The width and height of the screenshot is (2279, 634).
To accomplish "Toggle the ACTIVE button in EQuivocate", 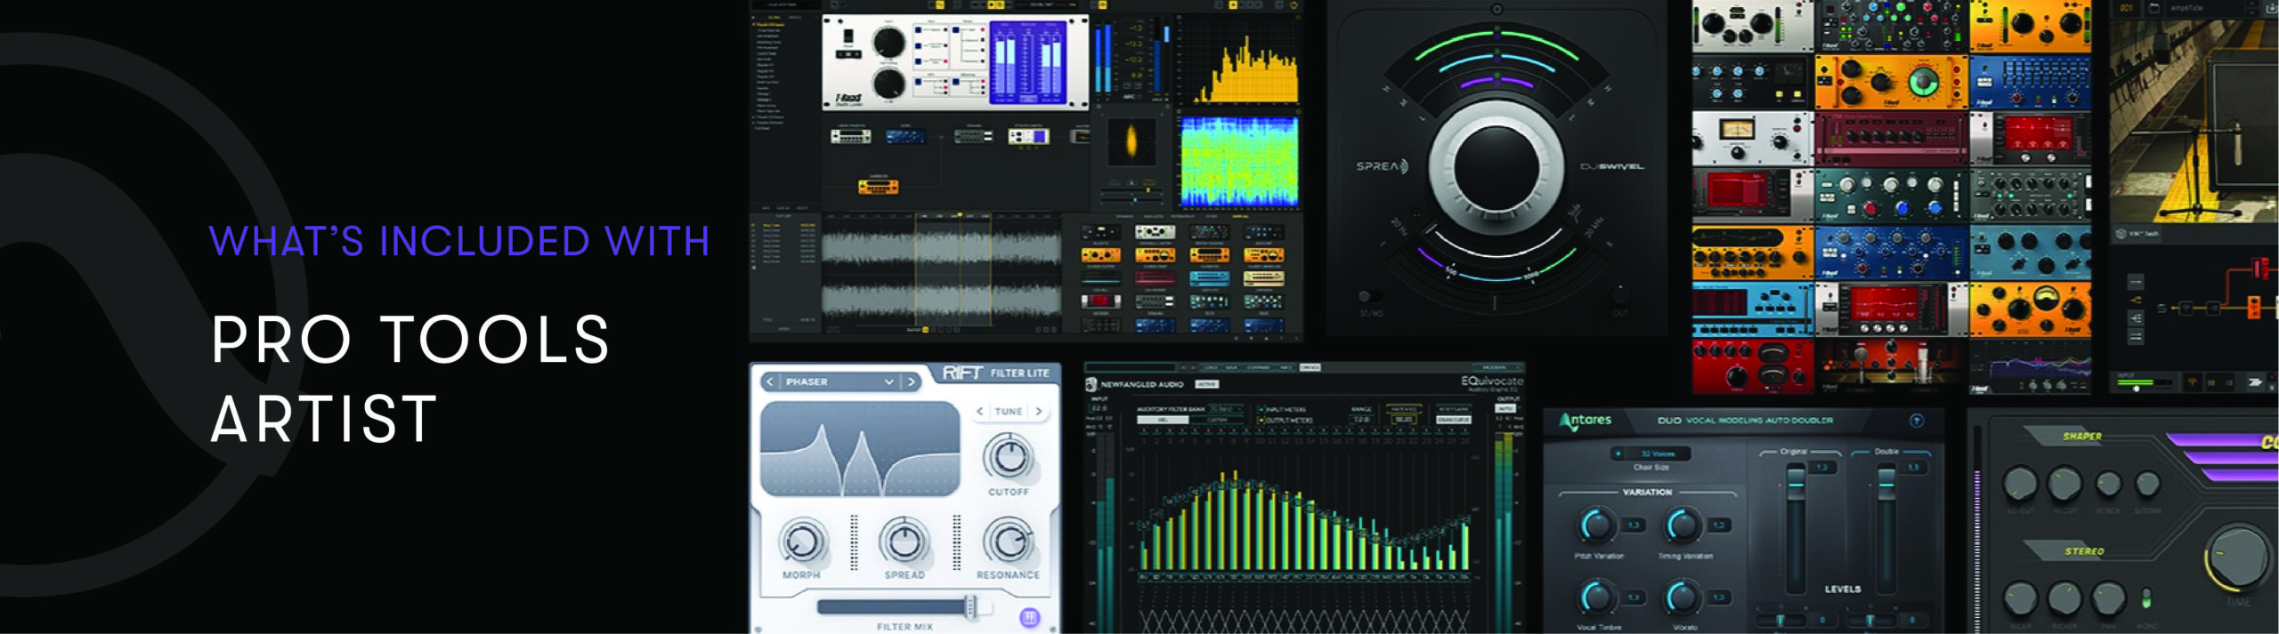I will (1206, 384).
